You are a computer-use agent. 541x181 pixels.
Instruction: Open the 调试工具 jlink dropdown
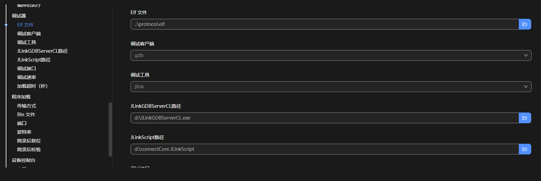tap(331, 87)
